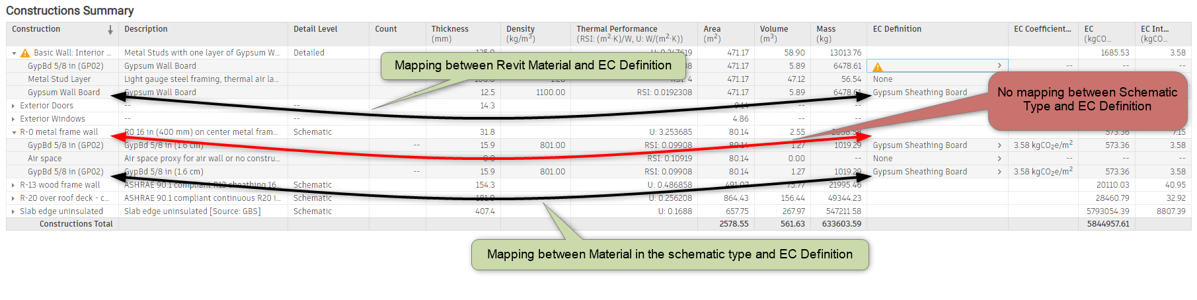This screenshot has width=1197, height=300.
Task: Open the Gypsum Sheathing Board chevron above Air space row
Action: click(x=999, y=145)
